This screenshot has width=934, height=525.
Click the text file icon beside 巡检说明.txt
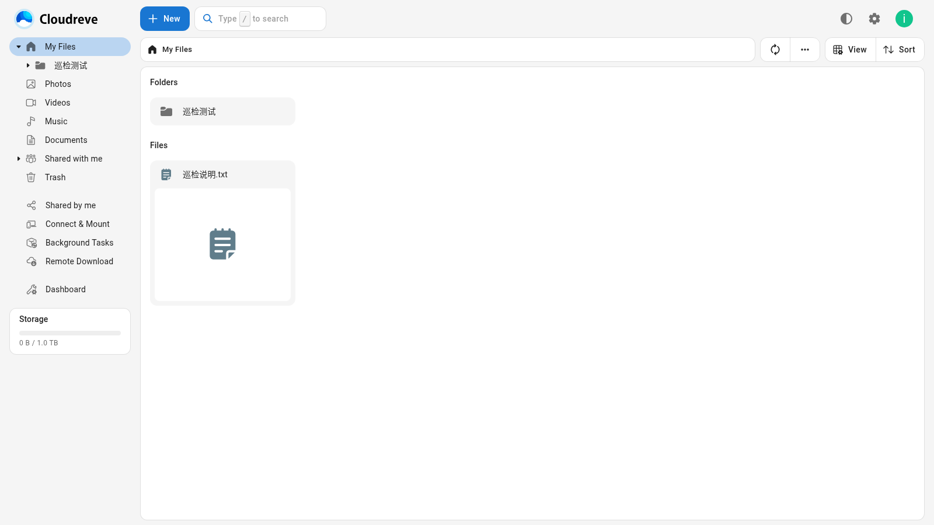166,174
